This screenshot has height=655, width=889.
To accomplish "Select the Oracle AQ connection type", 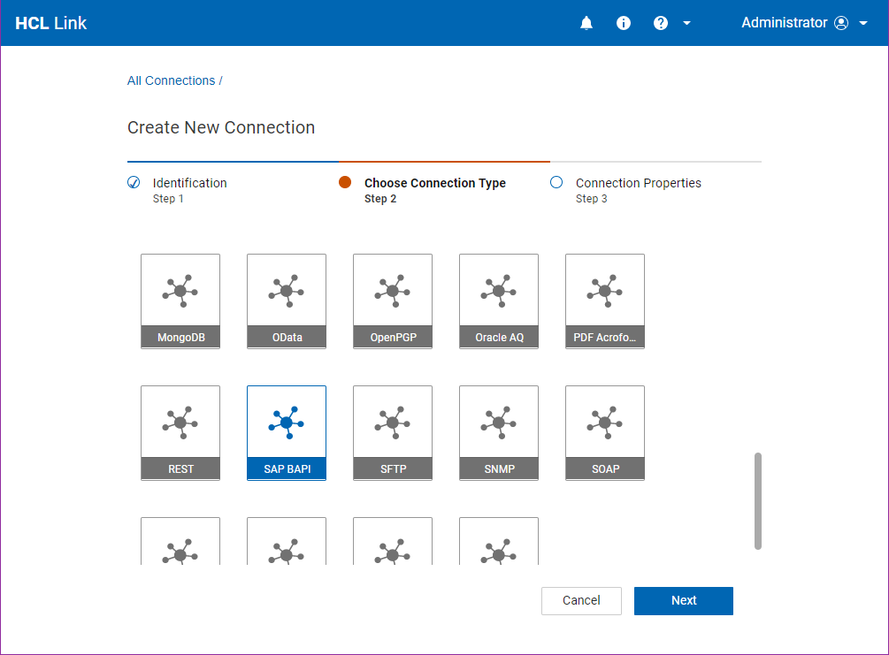I will [498, 301].
